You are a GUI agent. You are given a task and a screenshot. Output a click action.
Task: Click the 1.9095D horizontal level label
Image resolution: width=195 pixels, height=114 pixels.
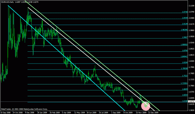click(184, 45)
